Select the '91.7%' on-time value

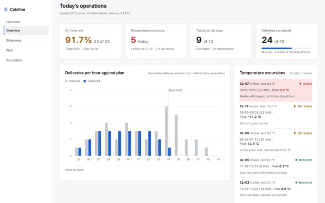pos(79,40)
